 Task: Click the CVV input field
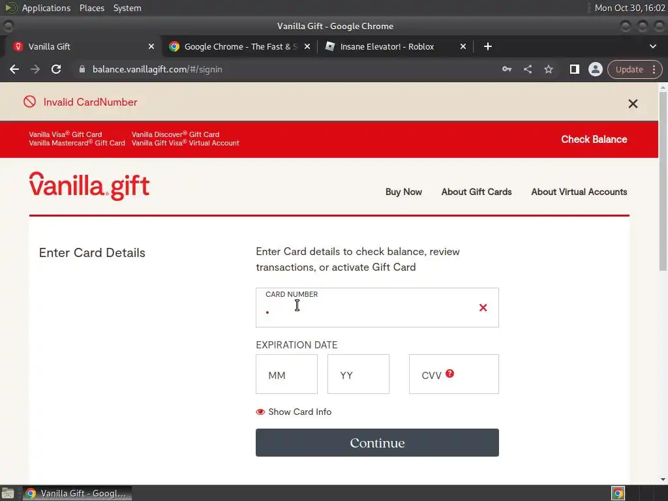point(454,374)
